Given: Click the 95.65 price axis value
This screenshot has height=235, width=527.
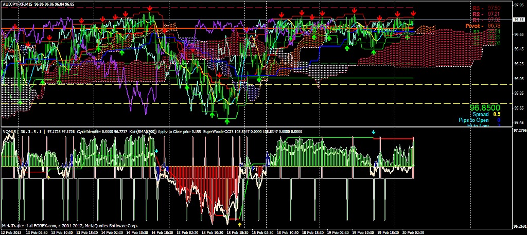Looking at the screenshot, I should pos(520,108).
